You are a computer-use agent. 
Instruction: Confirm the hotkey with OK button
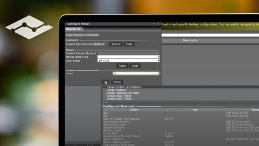(105, 82)
